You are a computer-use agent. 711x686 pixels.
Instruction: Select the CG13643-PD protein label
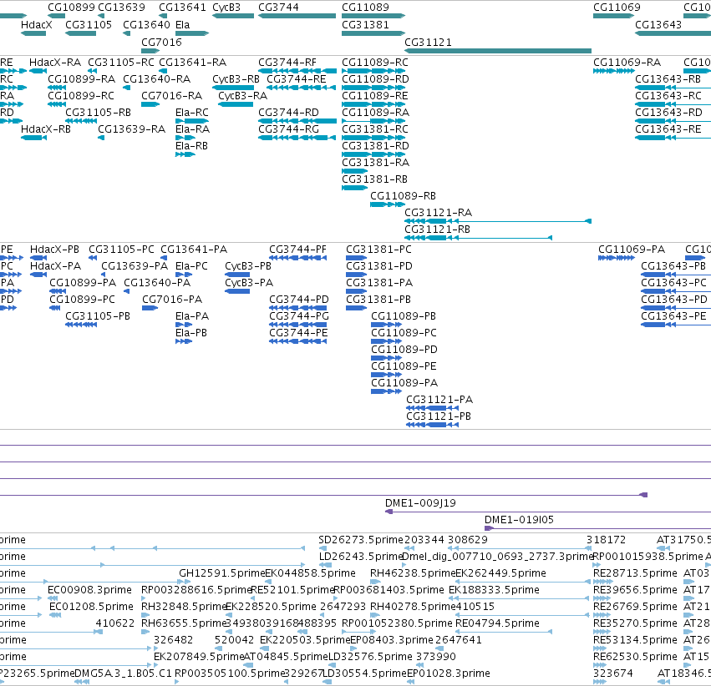coord(673,300)
